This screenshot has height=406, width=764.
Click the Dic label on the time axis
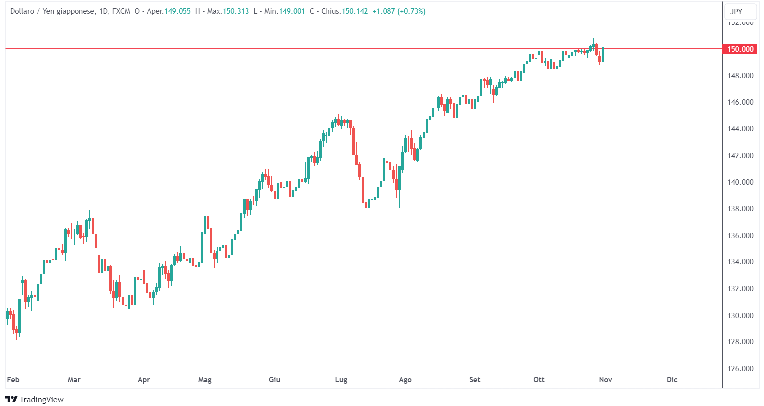[x=672, y=380]
